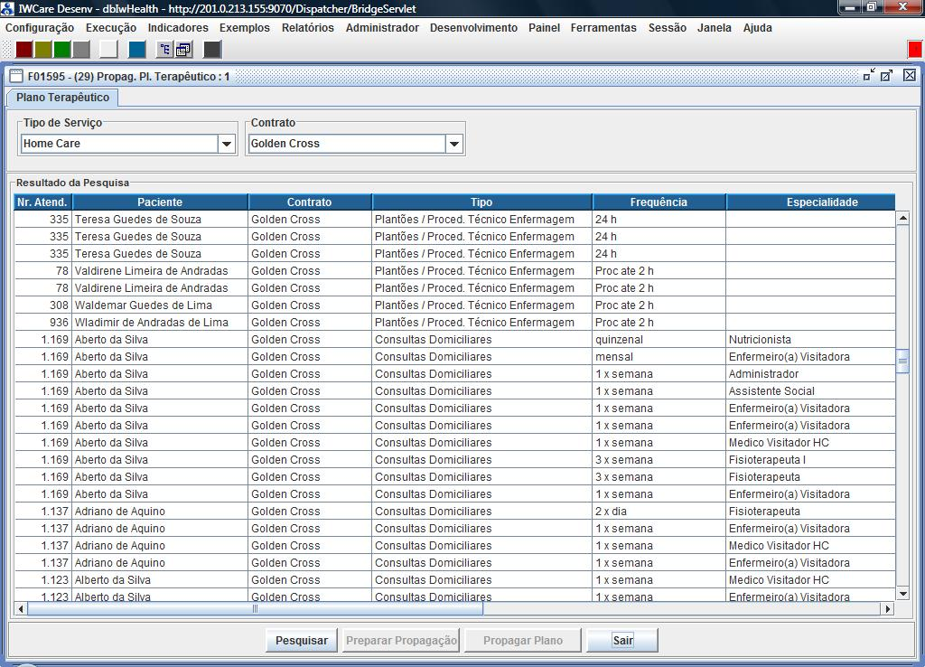Click the green square toolbar button
925x667 pixels.
click(x=61, y=50)
